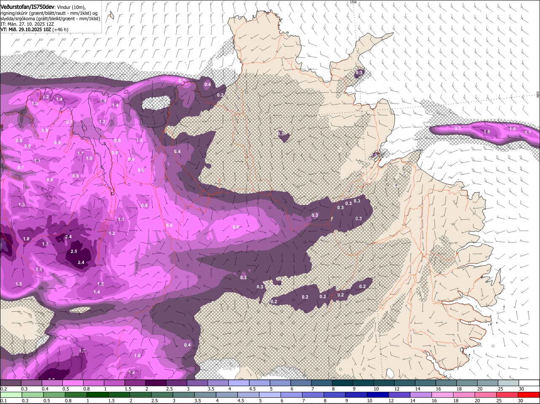Click the '15W' longitude label

(353, 3)
